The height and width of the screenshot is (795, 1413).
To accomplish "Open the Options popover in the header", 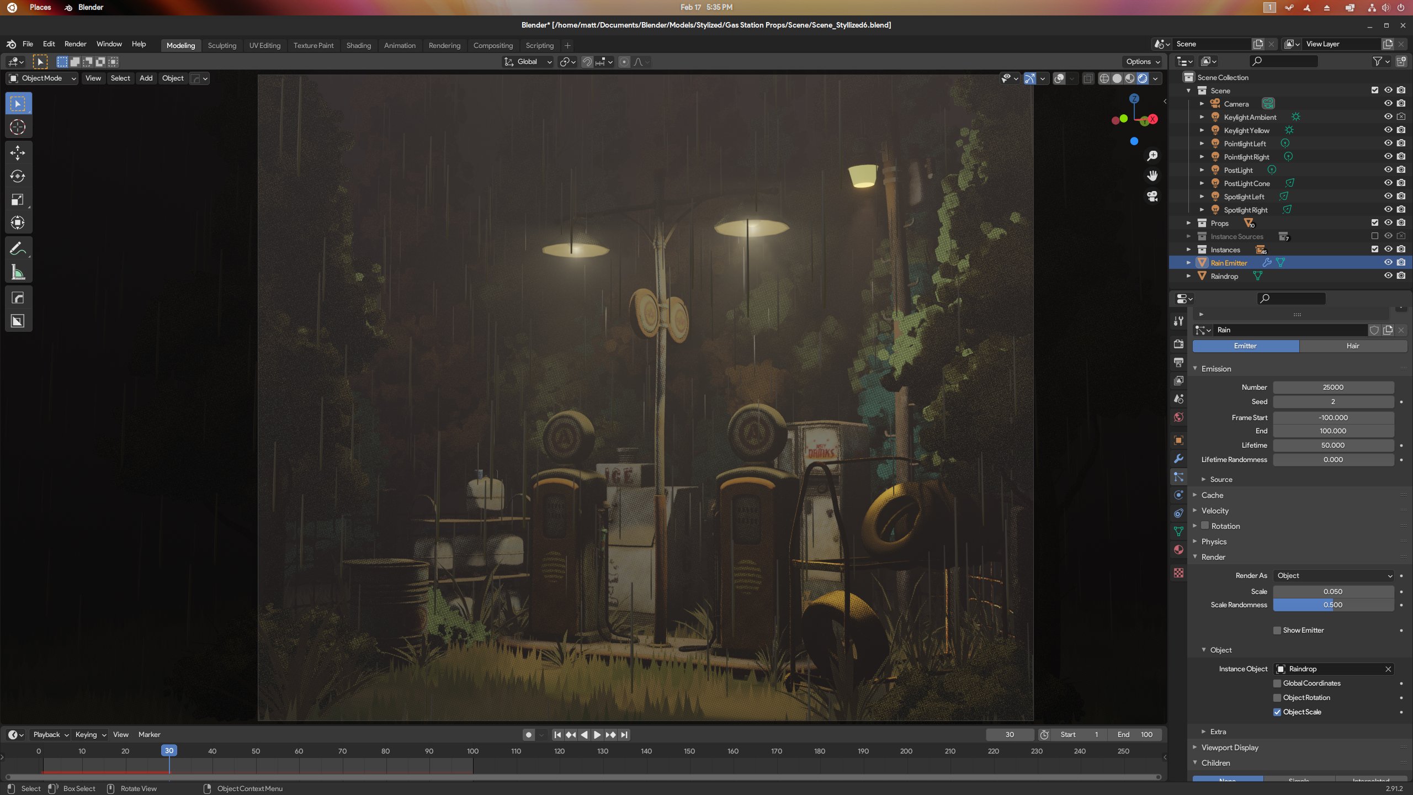I will pos(1143,62).
